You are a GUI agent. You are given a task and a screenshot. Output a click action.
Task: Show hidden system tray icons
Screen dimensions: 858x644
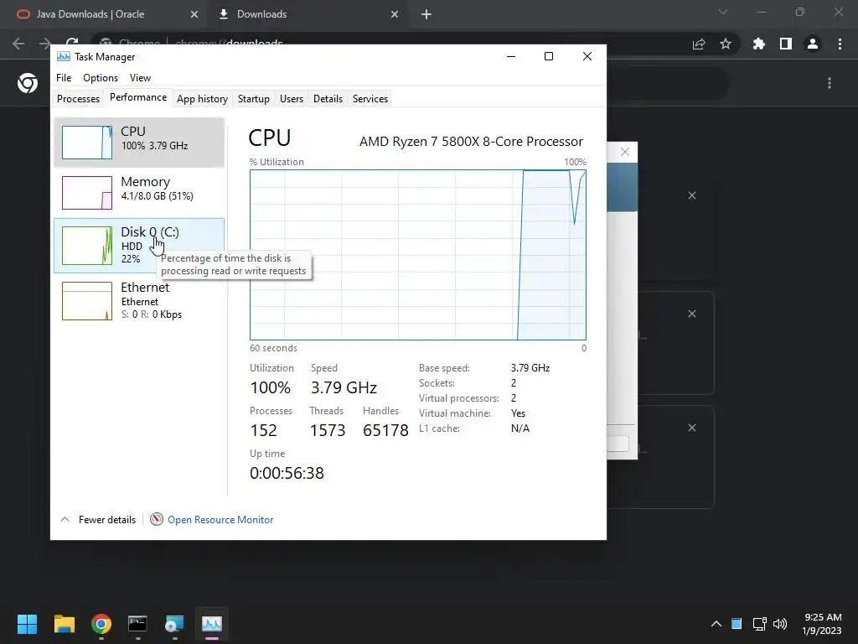[716, 624]
